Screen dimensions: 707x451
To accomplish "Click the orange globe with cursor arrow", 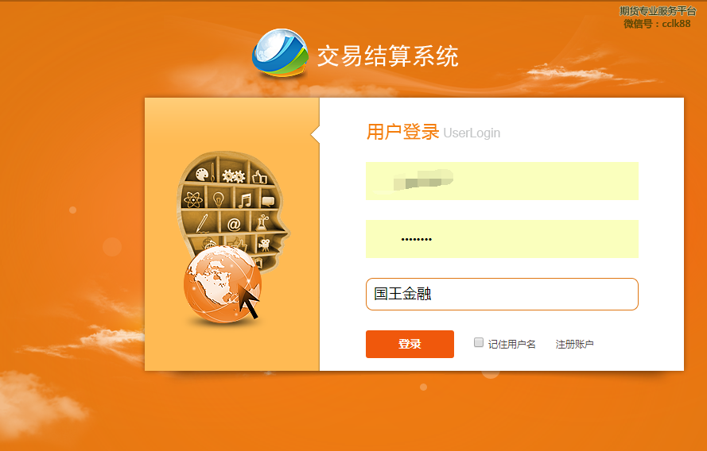I will click(x=223, y=284).
